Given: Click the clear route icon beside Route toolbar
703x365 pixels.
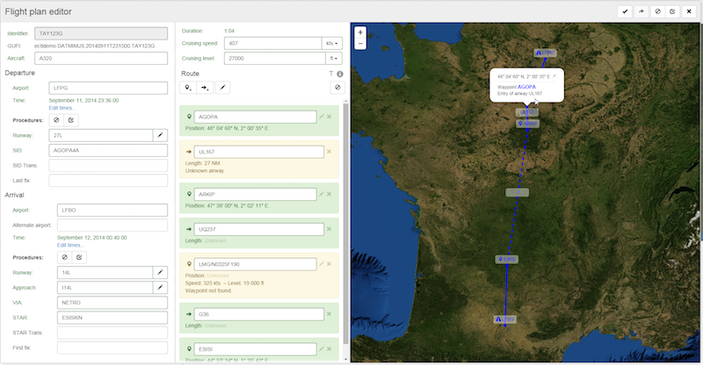Looking at the screenshot, I should 337,88.
